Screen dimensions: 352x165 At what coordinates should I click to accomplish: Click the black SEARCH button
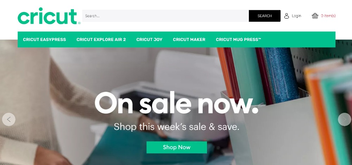point(265,16)
